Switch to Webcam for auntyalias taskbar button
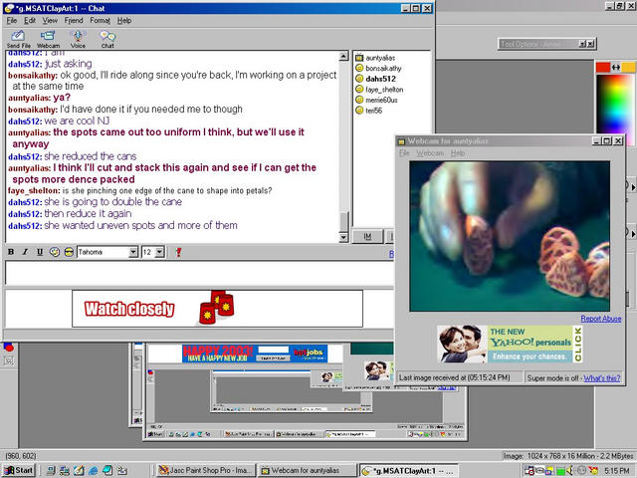This screenshot has height=478, width=637. [x=308, y=470]
